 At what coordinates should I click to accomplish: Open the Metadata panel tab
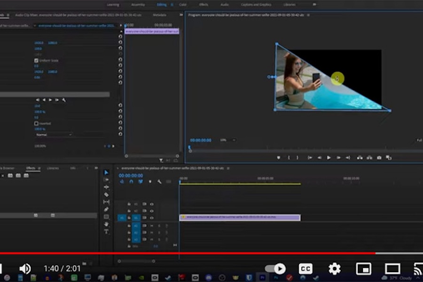click(x=159, y=15)
